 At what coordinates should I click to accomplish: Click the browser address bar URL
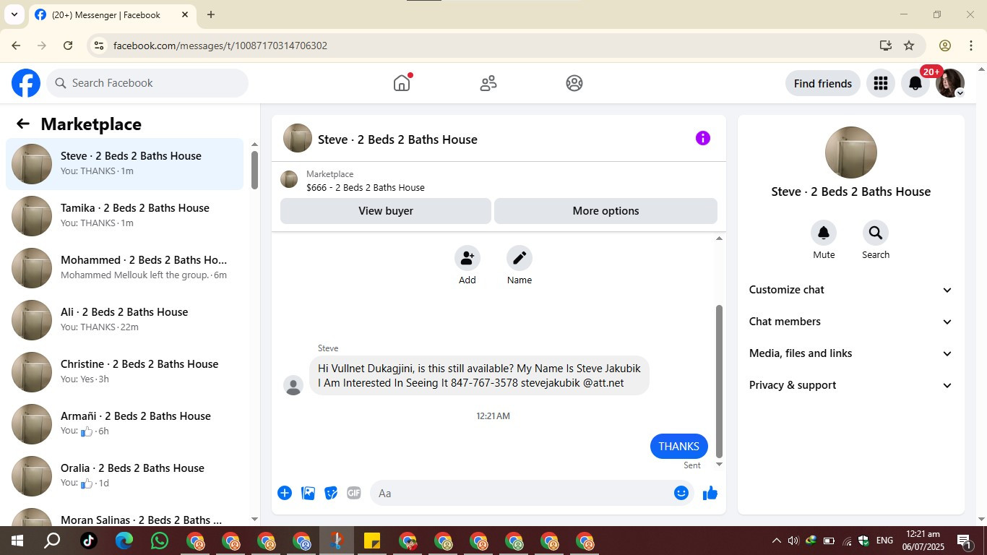[220, 46]
